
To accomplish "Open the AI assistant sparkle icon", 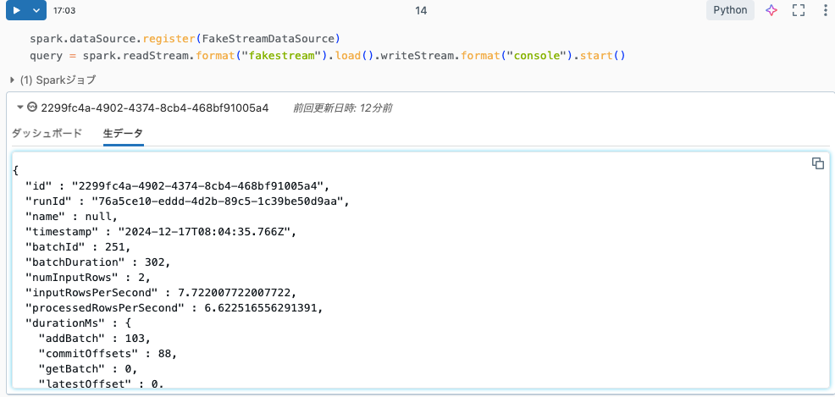I will click(x=771, y=10).
